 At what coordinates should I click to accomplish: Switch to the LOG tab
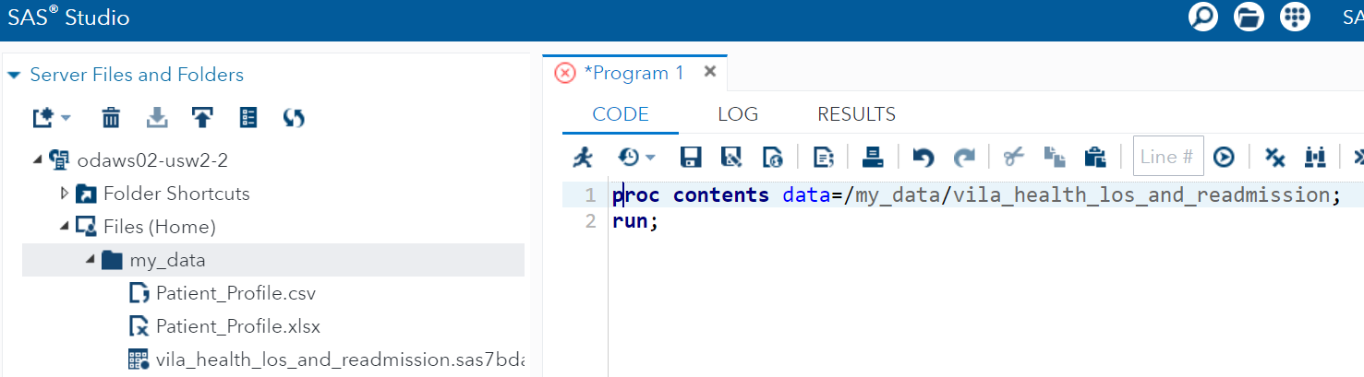point(738,114)
